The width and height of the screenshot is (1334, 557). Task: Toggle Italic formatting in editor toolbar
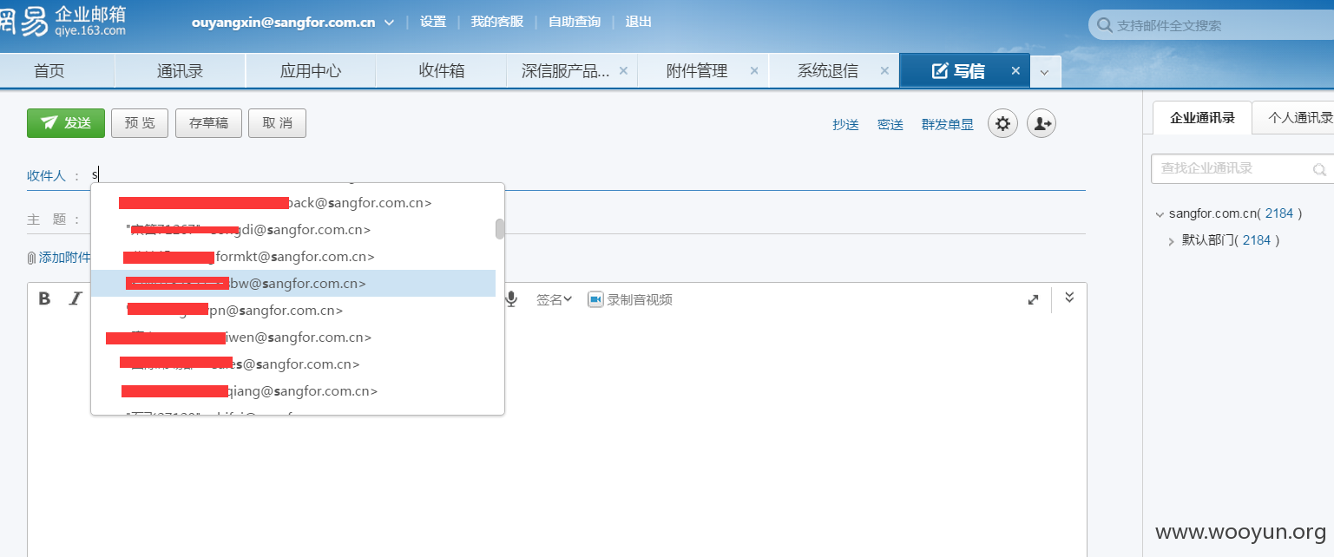76,299
